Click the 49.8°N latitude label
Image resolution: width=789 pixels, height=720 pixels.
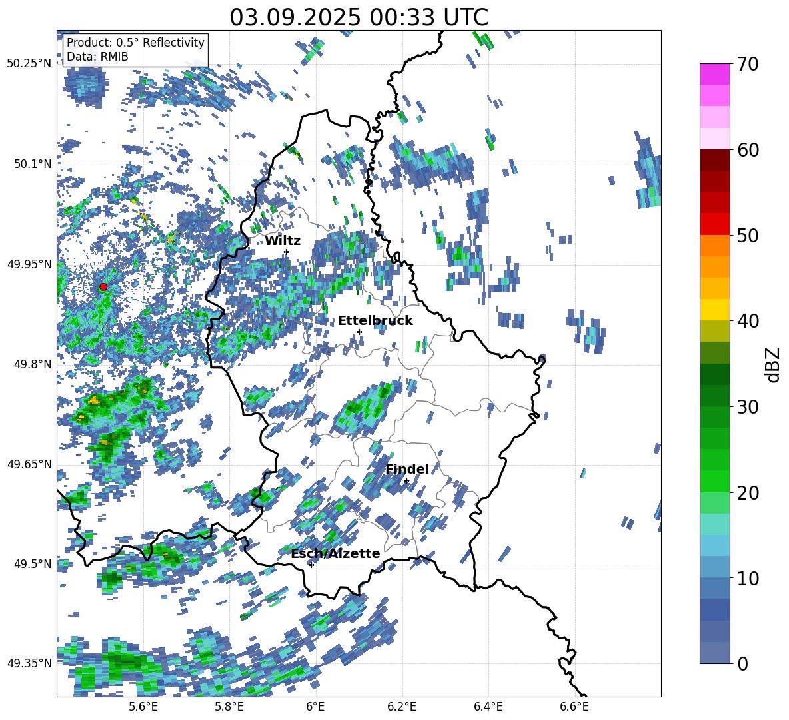(x=32, y=364)
